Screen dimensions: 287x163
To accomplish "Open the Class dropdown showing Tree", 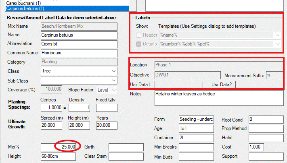I will click(113, 71).
